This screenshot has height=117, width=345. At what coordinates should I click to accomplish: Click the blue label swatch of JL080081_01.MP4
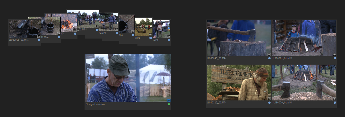(335, 58)
